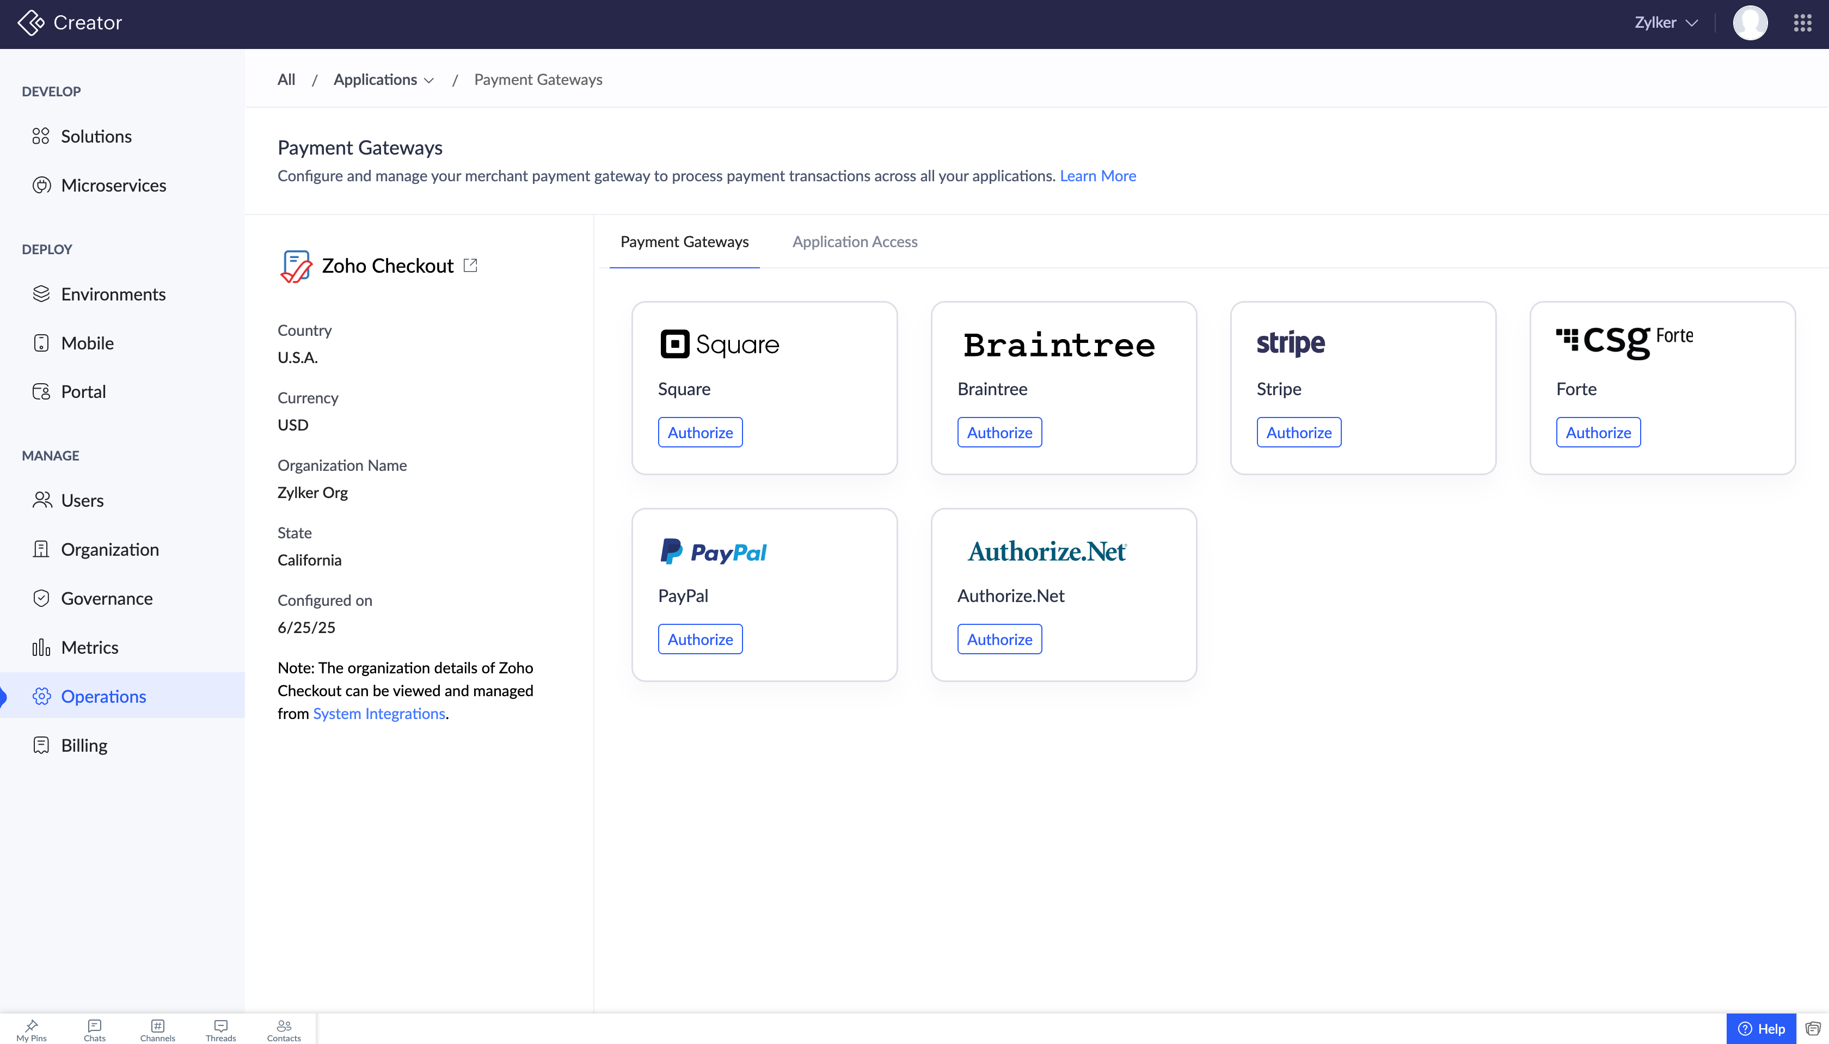Authorize the PayPal gateway
This screenshot has height=1044, width=1829.
click(x=700, y=639)
